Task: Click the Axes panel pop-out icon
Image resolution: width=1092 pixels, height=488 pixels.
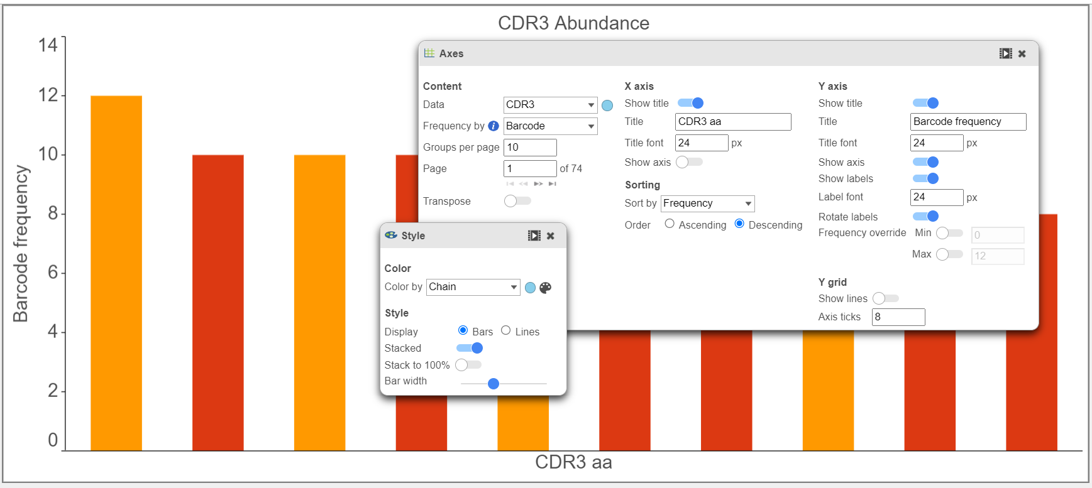Action: click(1005, 54)
